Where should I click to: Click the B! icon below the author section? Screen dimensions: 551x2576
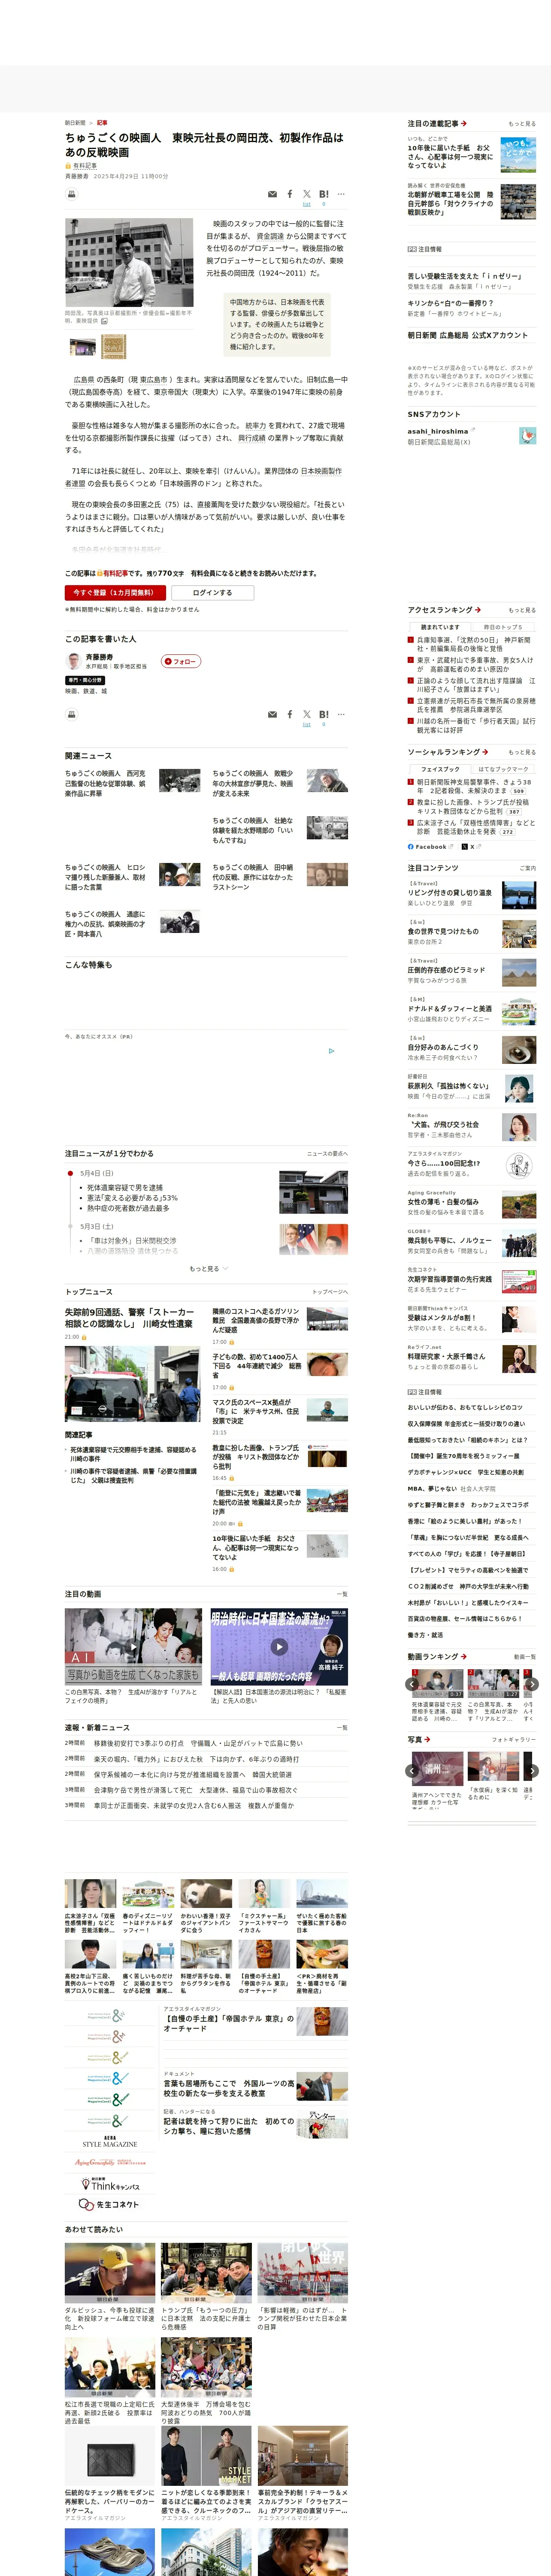(x=323, y=714)
